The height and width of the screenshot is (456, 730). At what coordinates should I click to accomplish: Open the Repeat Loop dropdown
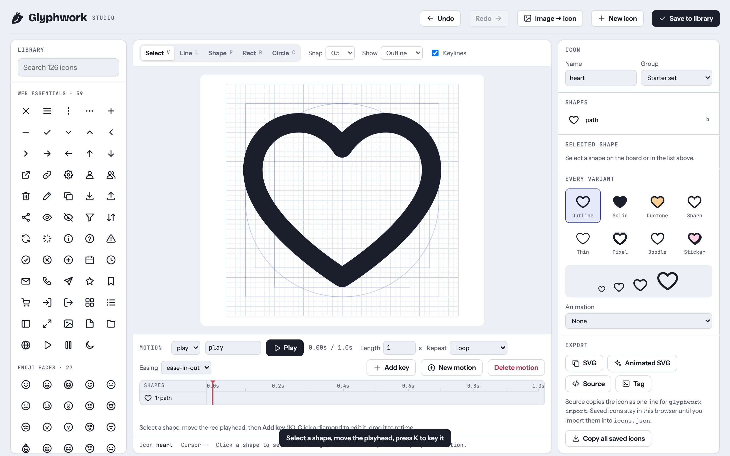click(x=478, y=348)
